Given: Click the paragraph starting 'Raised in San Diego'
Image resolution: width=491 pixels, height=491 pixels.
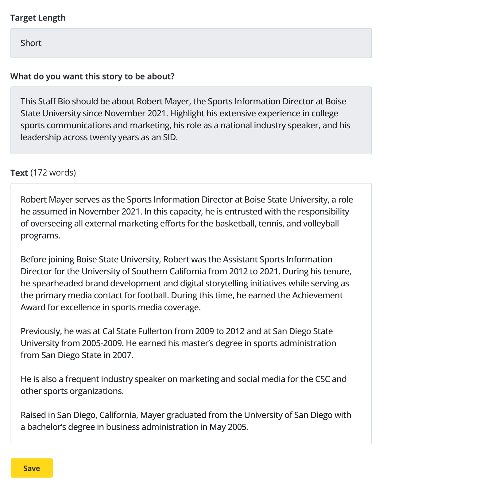Looking at the screenshot, I should [186, 421].
